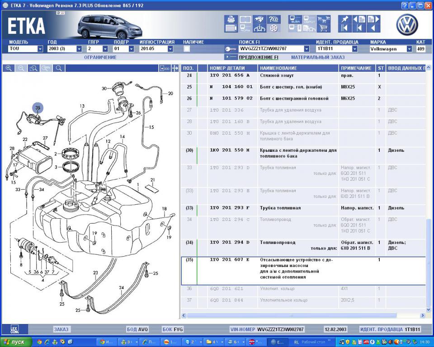Zoom in on the illustration
This screenshot has width=434, height=347.
[x=9, y=68]
